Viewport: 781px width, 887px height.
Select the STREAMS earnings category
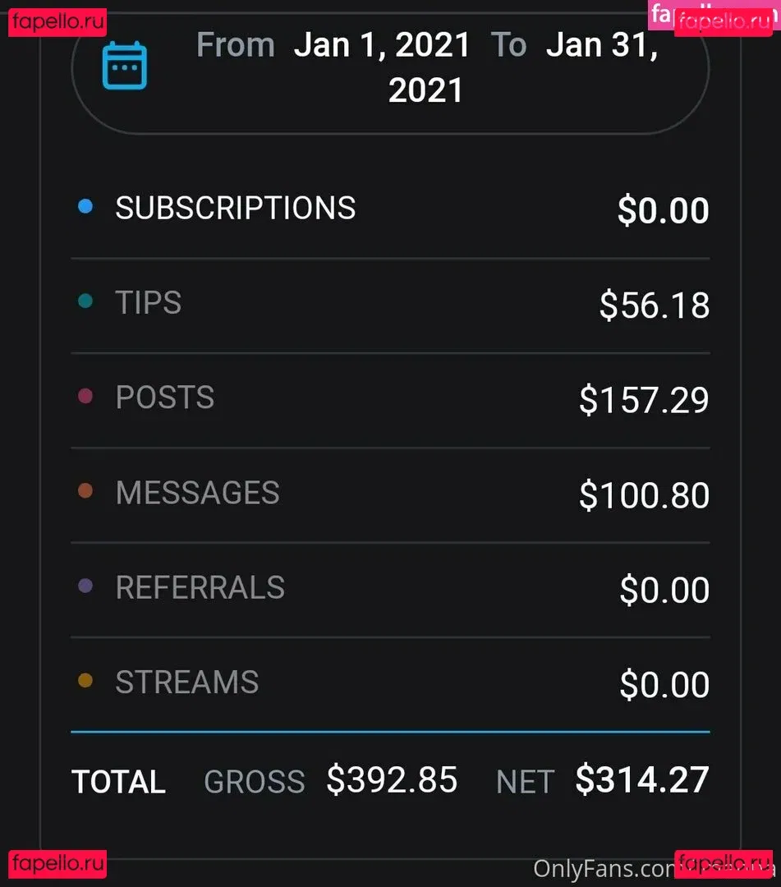(x=187, y=682)
